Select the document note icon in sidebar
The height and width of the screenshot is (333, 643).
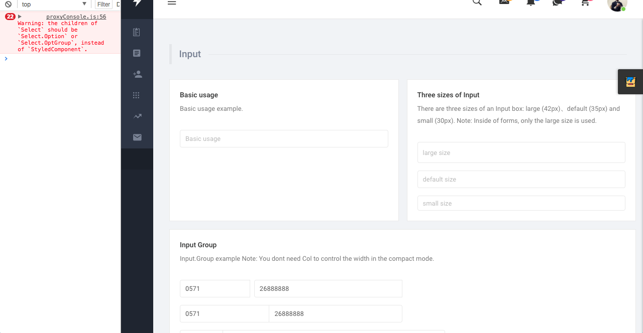[137, 53]
